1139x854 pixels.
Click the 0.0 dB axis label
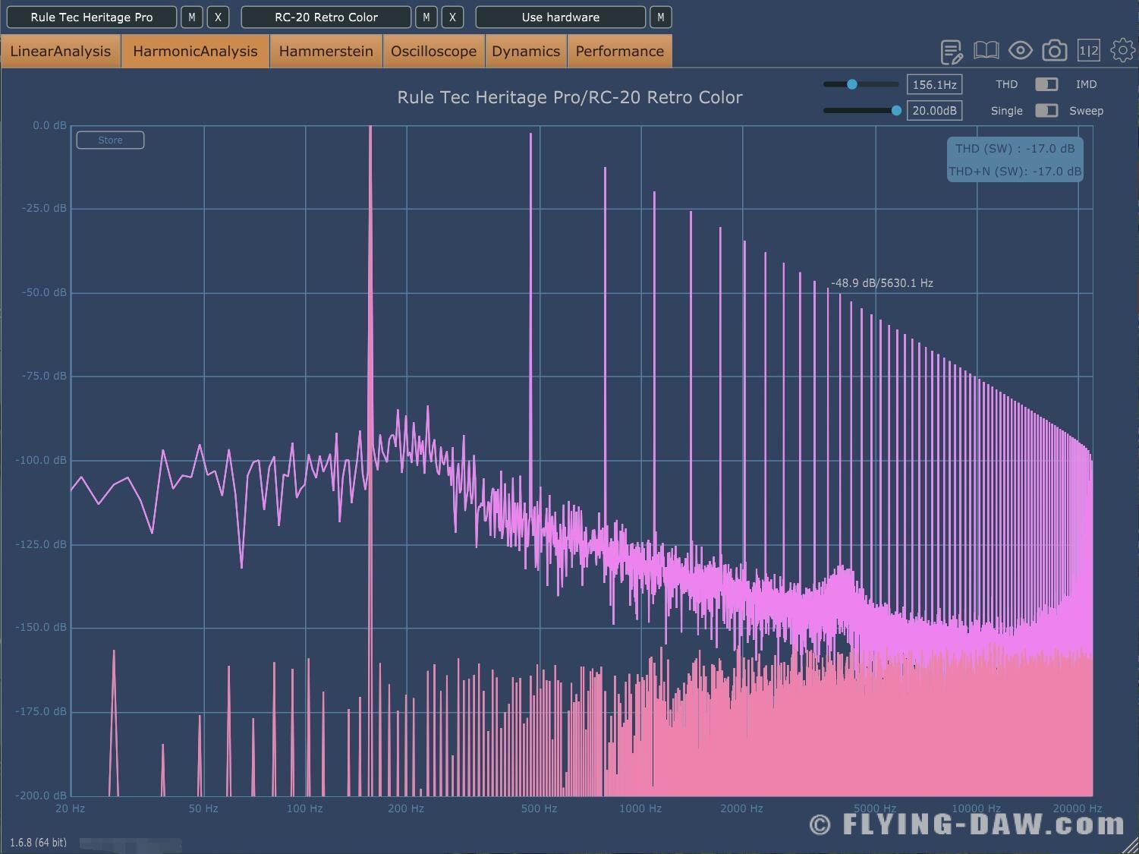click(x=49, y=125)
